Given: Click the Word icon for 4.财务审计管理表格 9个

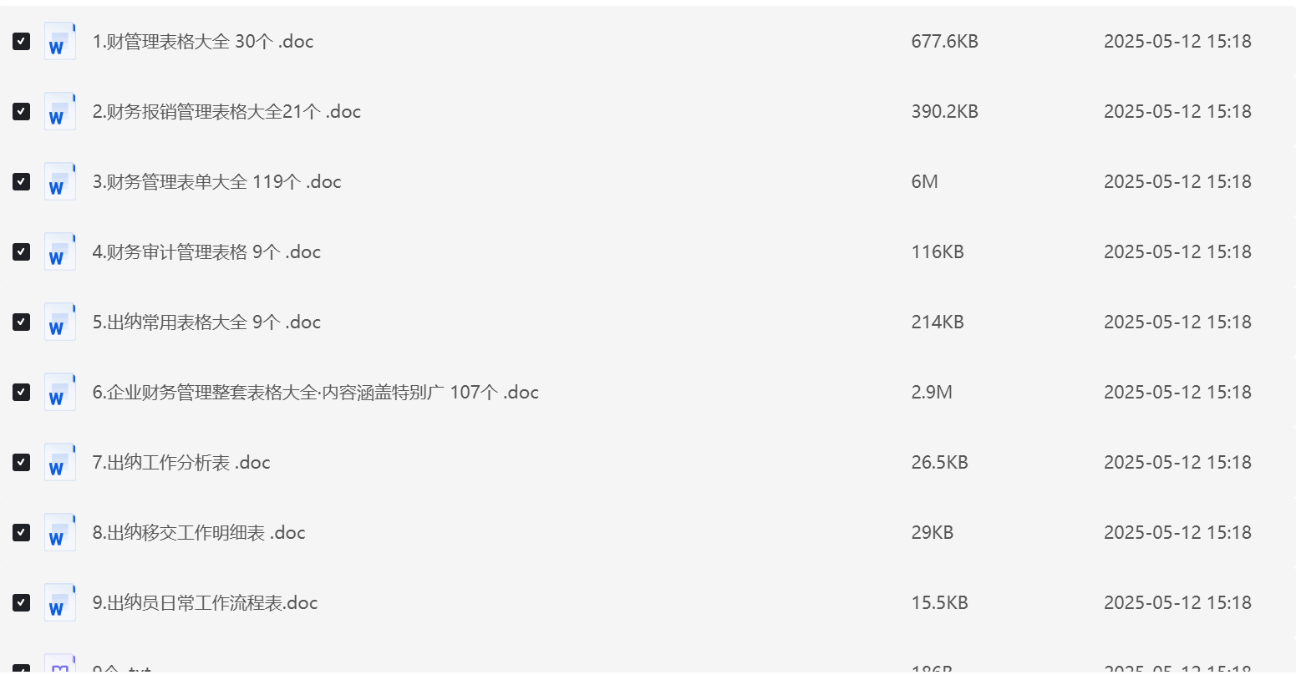Looking at the screenshot, I should [x=59, y=251].
